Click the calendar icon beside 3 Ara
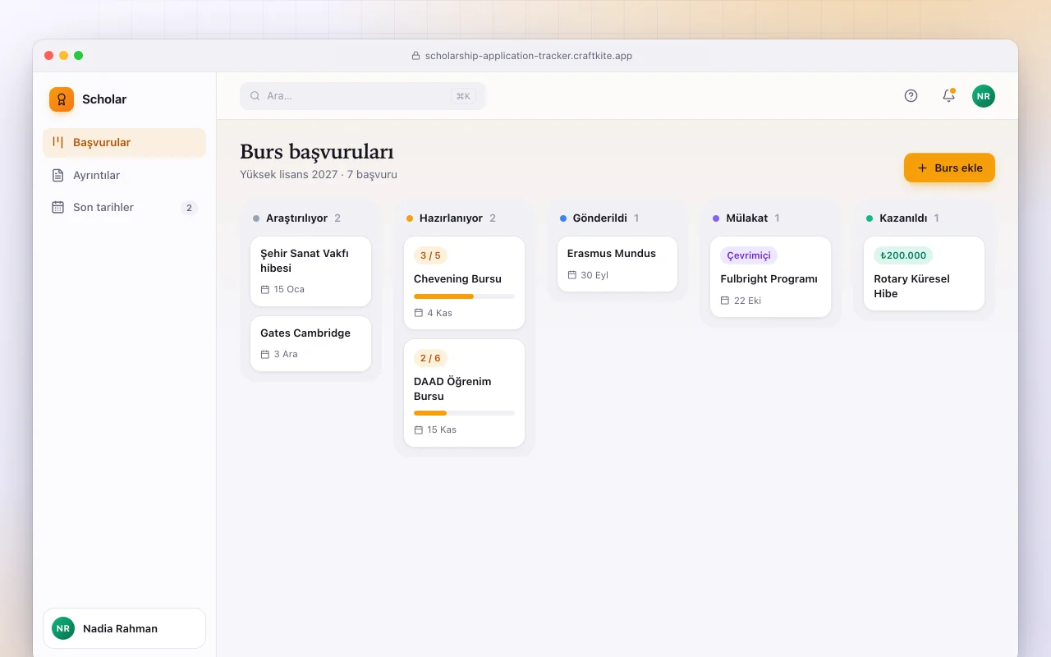 pyautogui.click(x=265, y=354)
